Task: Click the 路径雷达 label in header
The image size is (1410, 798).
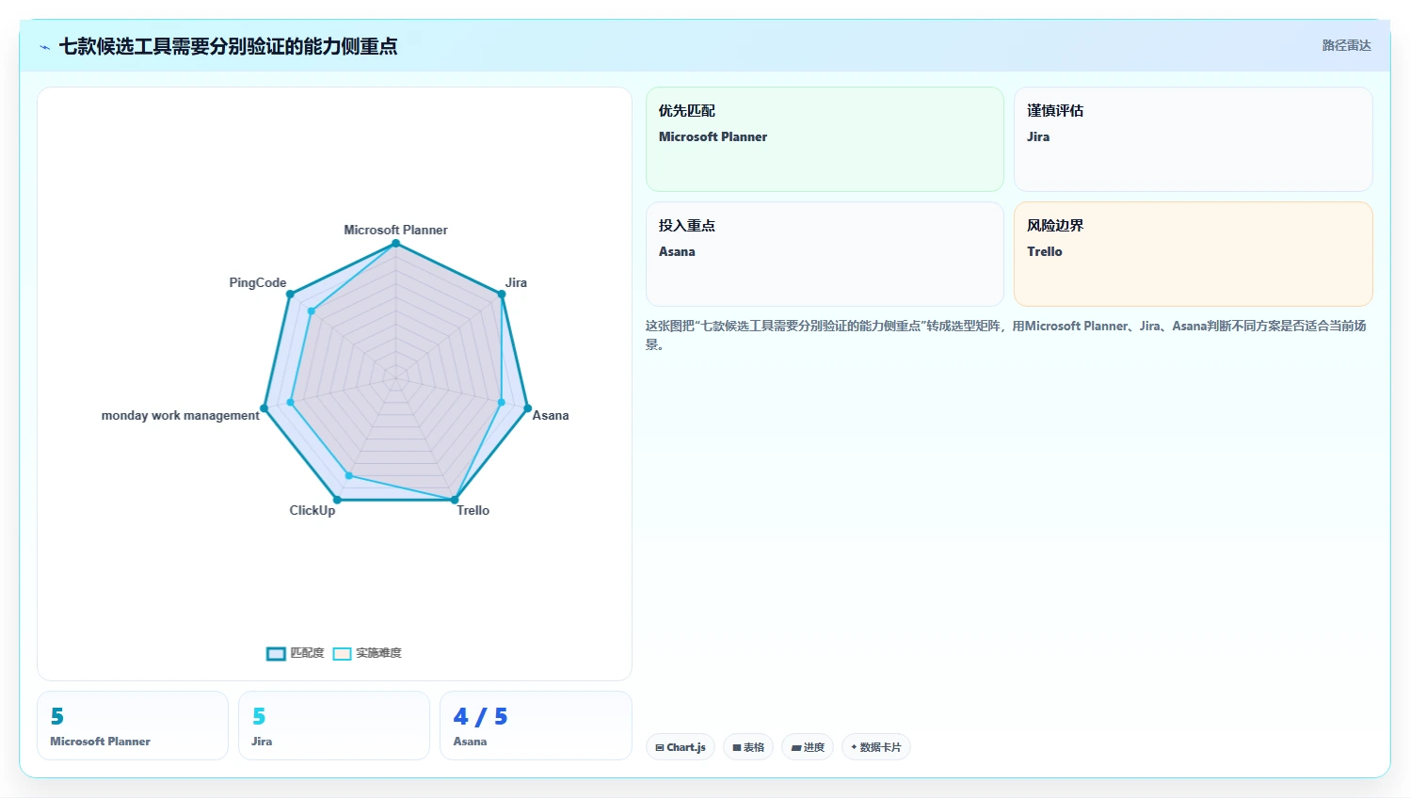Action: 1346,45
